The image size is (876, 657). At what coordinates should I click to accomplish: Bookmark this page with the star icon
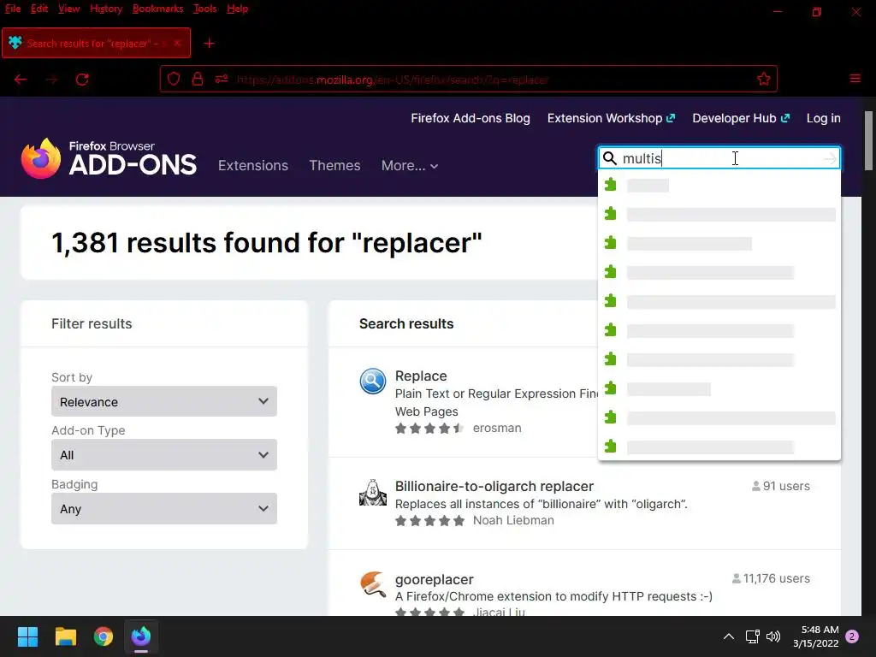point(764,79)
